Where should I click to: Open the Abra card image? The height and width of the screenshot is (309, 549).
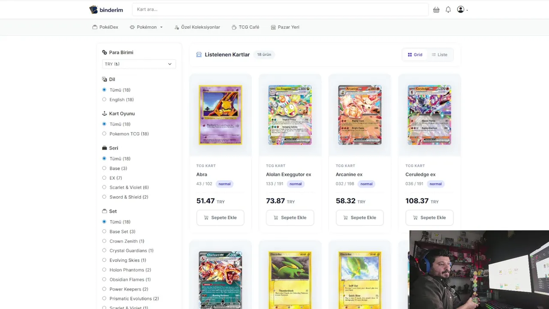[220, 115]
